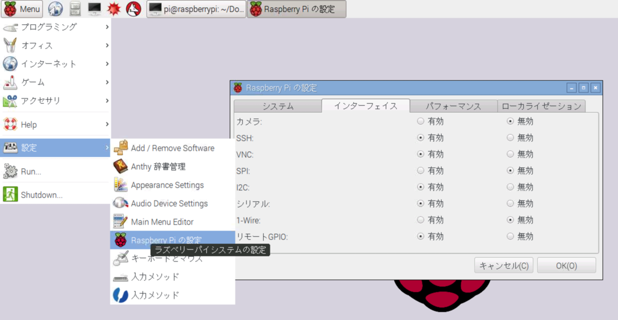This screenshot has width=618, height=320.
Task: Click the blue 入力メソッド icon
Action: click(121, 295)
